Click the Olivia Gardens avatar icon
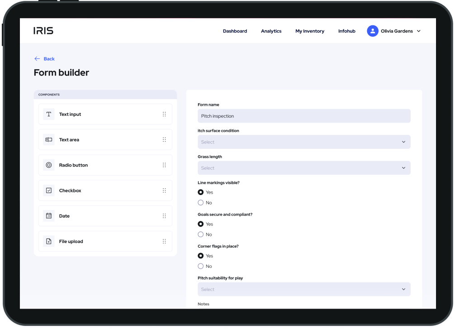Viewport: 455px width, 329px height. (372, 31)
